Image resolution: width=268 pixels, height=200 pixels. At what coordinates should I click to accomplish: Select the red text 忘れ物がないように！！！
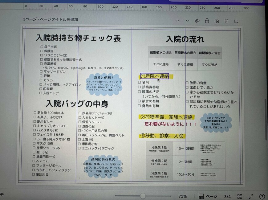coord(170,124)
